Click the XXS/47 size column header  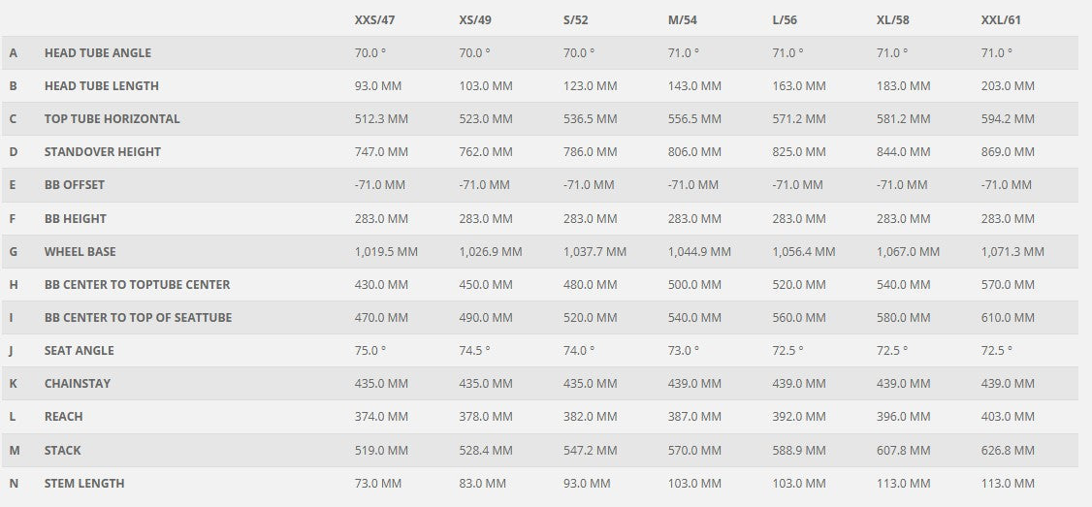click(x=374, y=19)
